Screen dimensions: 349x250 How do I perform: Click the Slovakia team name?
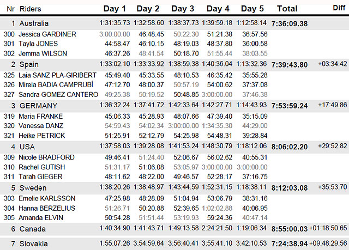coord(33,244)
